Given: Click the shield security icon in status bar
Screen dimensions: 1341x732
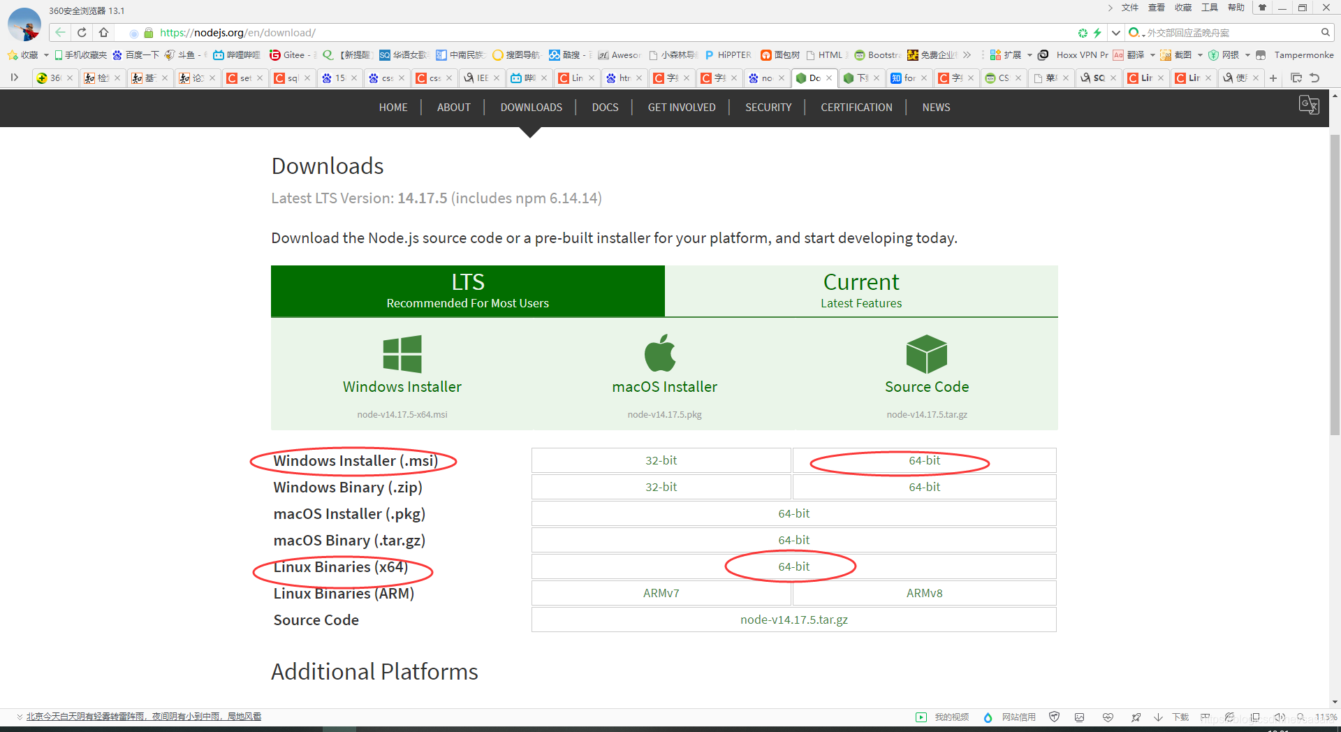Looking at the screenshot, I should (1055, 717).
